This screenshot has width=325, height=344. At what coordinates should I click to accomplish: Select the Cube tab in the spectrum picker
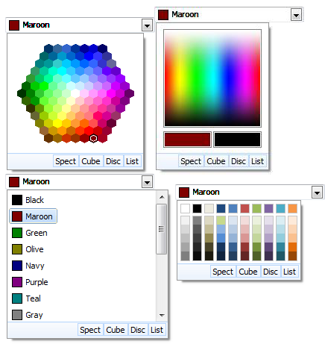(x=216, y=161)
